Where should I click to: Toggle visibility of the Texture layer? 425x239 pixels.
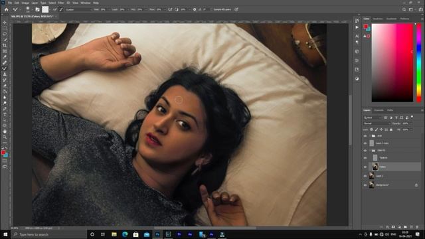click(365, 158)
